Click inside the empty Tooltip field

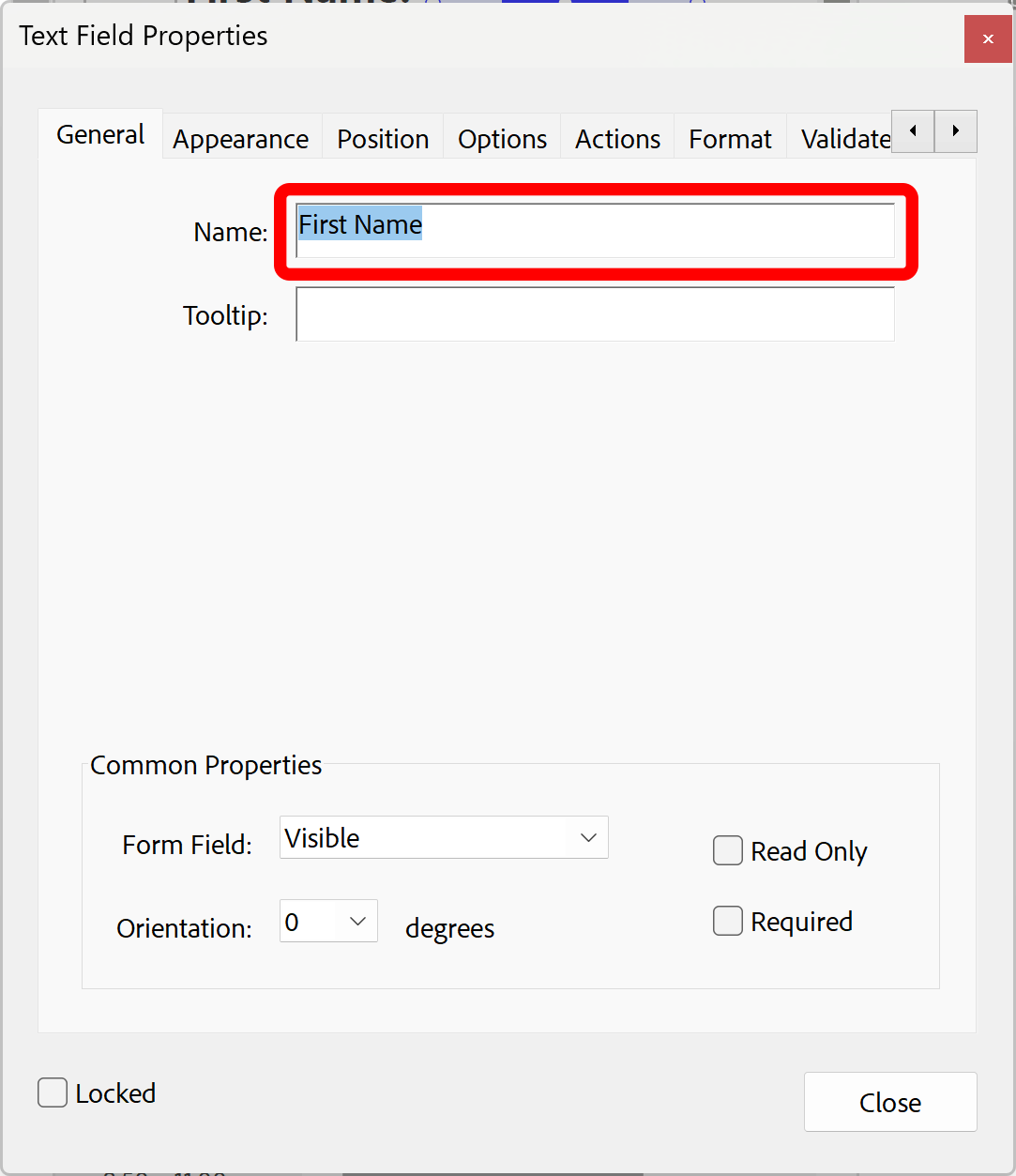click(x=595, y=314)
